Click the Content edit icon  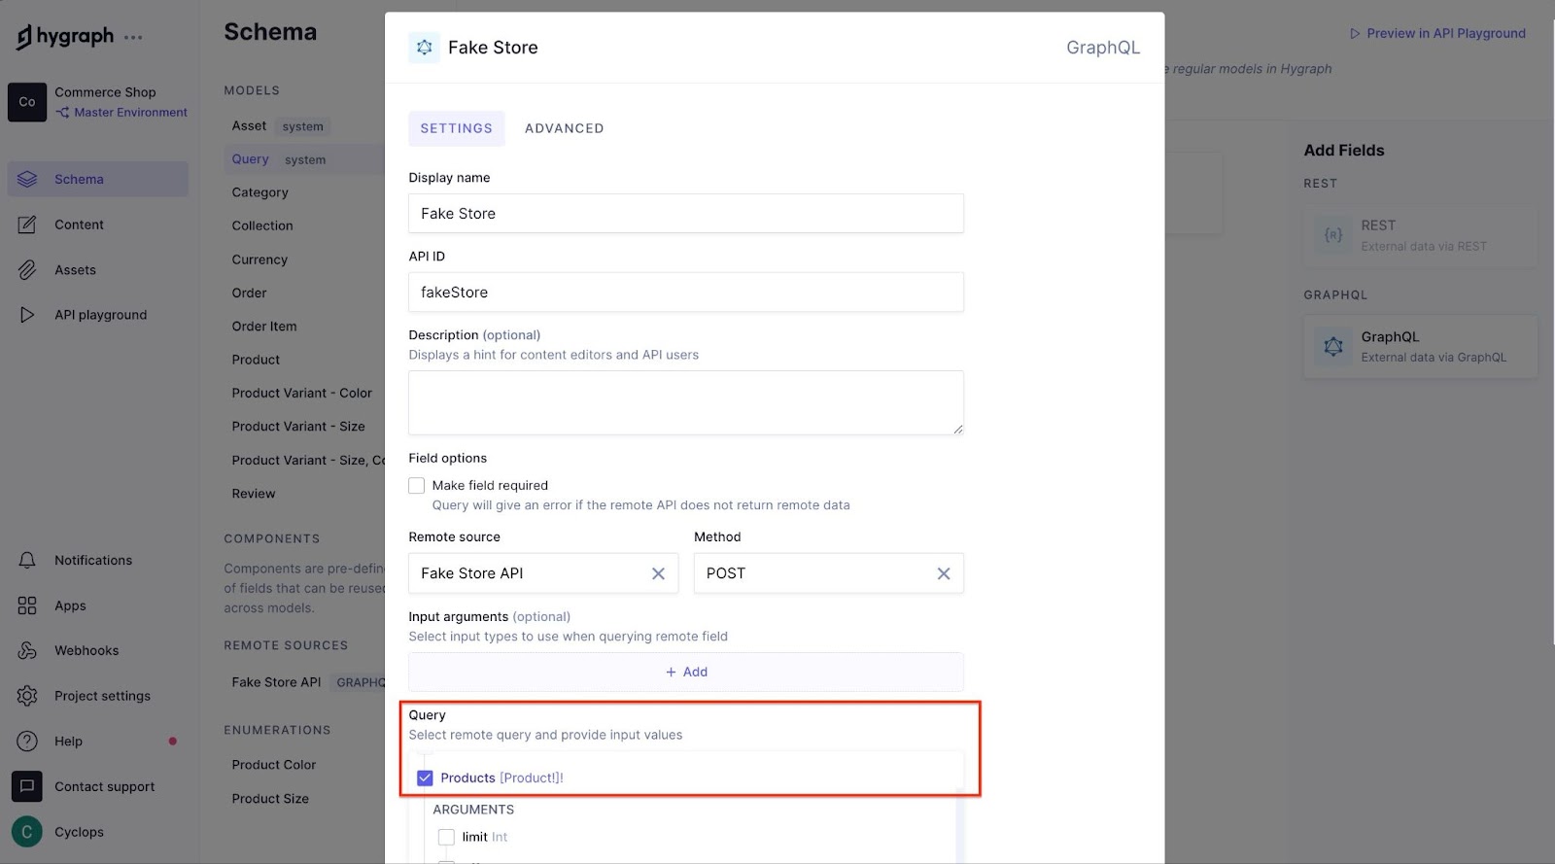pyautogui.click(x=27, y=225)
